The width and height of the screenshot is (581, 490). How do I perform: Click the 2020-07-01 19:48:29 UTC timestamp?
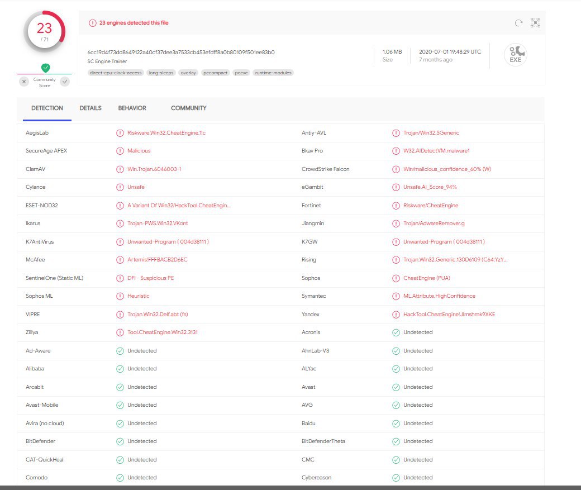point(450,52)
